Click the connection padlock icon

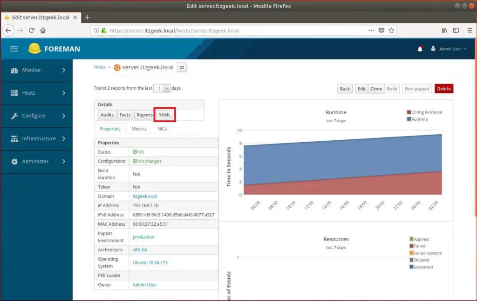(104, 30)
